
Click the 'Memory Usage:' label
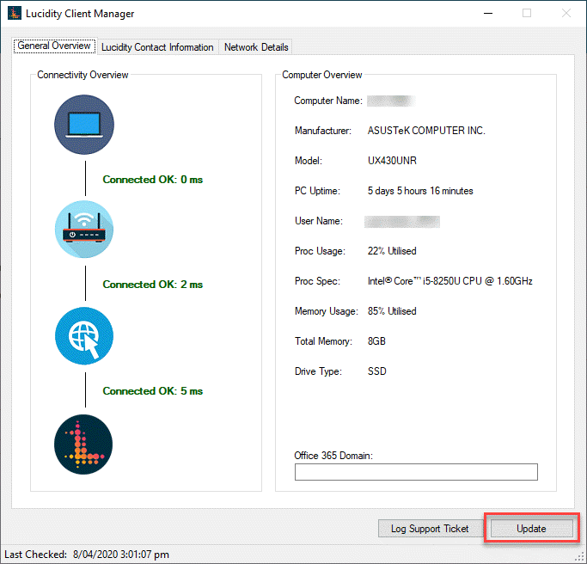point(326,311)
